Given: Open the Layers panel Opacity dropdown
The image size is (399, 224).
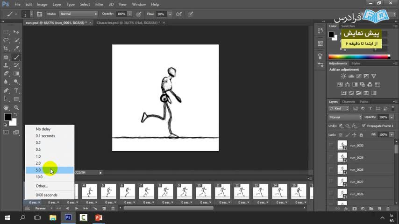Looking at the screenshot, I should click(392, 117).
